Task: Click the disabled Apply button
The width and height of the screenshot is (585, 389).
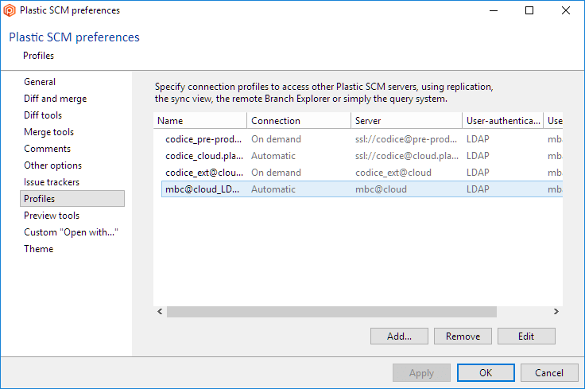Action: pos(421,372)
